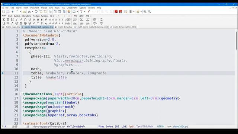Click the red Adobe PDF viewer icon
Screen dimensions: 238x134
pyautogui.click(x=116, y=12)
